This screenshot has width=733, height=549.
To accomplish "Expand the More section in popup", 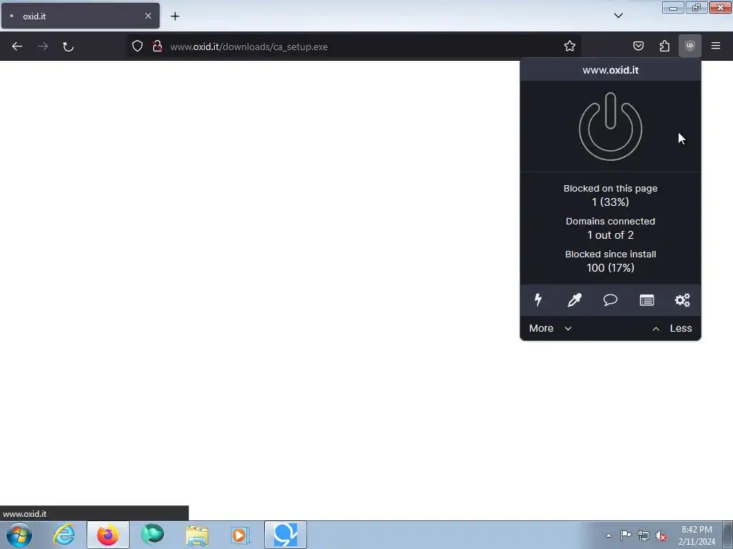I will click(550, 328).
